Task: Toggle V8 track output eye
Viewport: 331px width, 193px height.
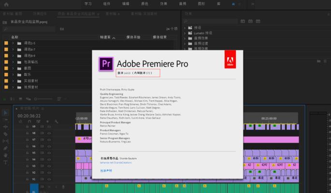Action: [49, 133]
